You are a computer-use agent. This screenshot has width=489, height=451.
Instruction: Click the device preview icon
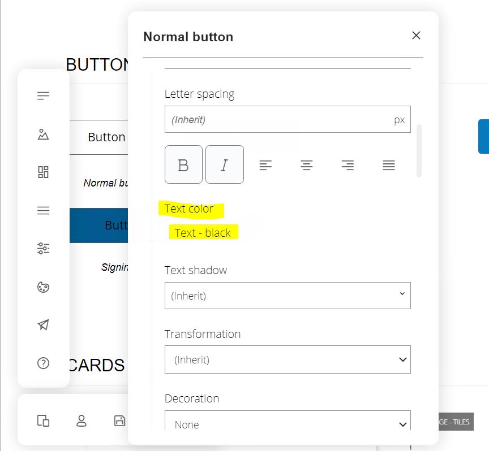(43, 421)
